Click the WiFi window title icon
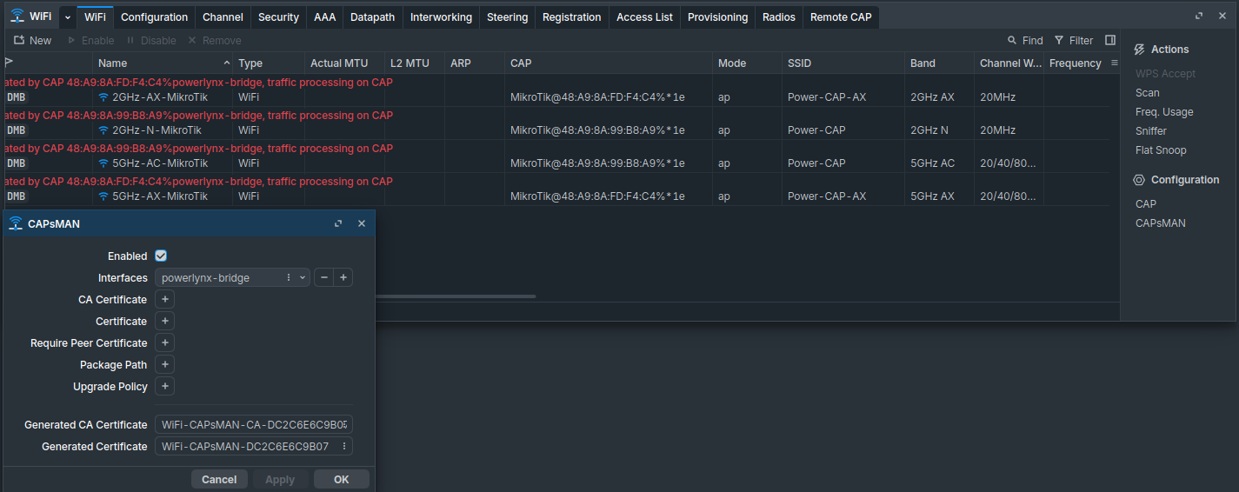The width and height of the screenshot is (1239, 492). 17,16
